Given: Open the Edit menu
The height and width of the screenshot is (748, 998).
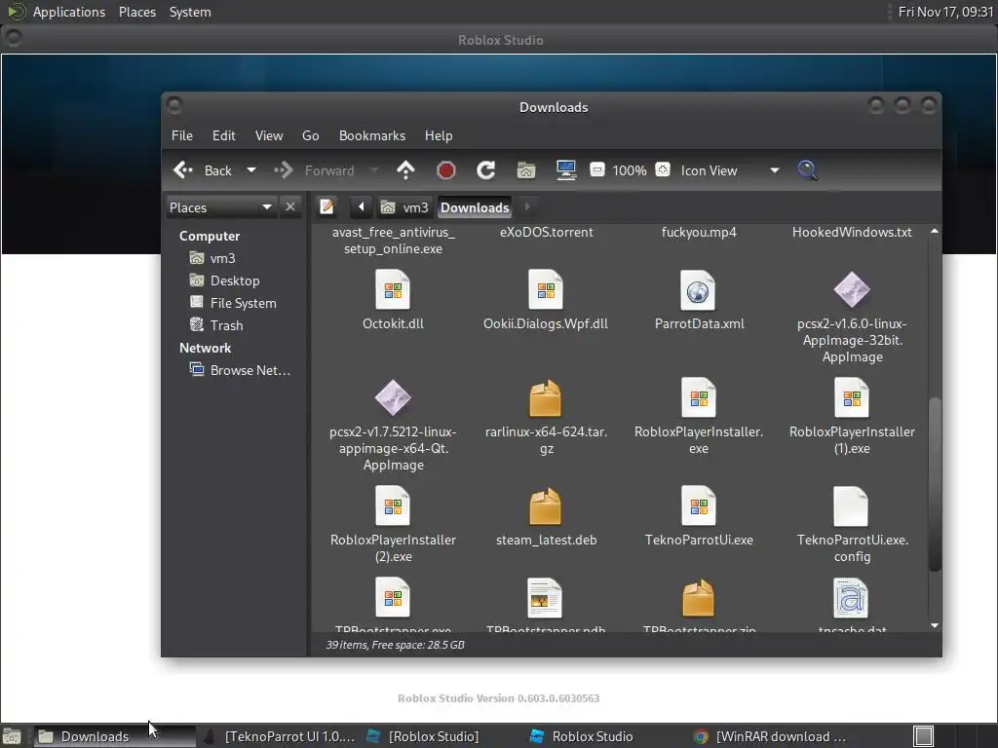Looking at the screenshot, I should click(224, 135).
